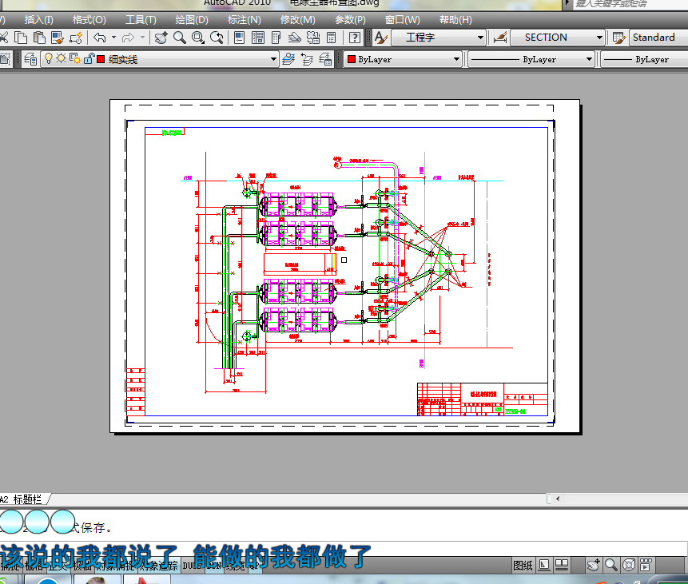
Task: Open the Text Style manager icon
Action: [x=381, y=38]
